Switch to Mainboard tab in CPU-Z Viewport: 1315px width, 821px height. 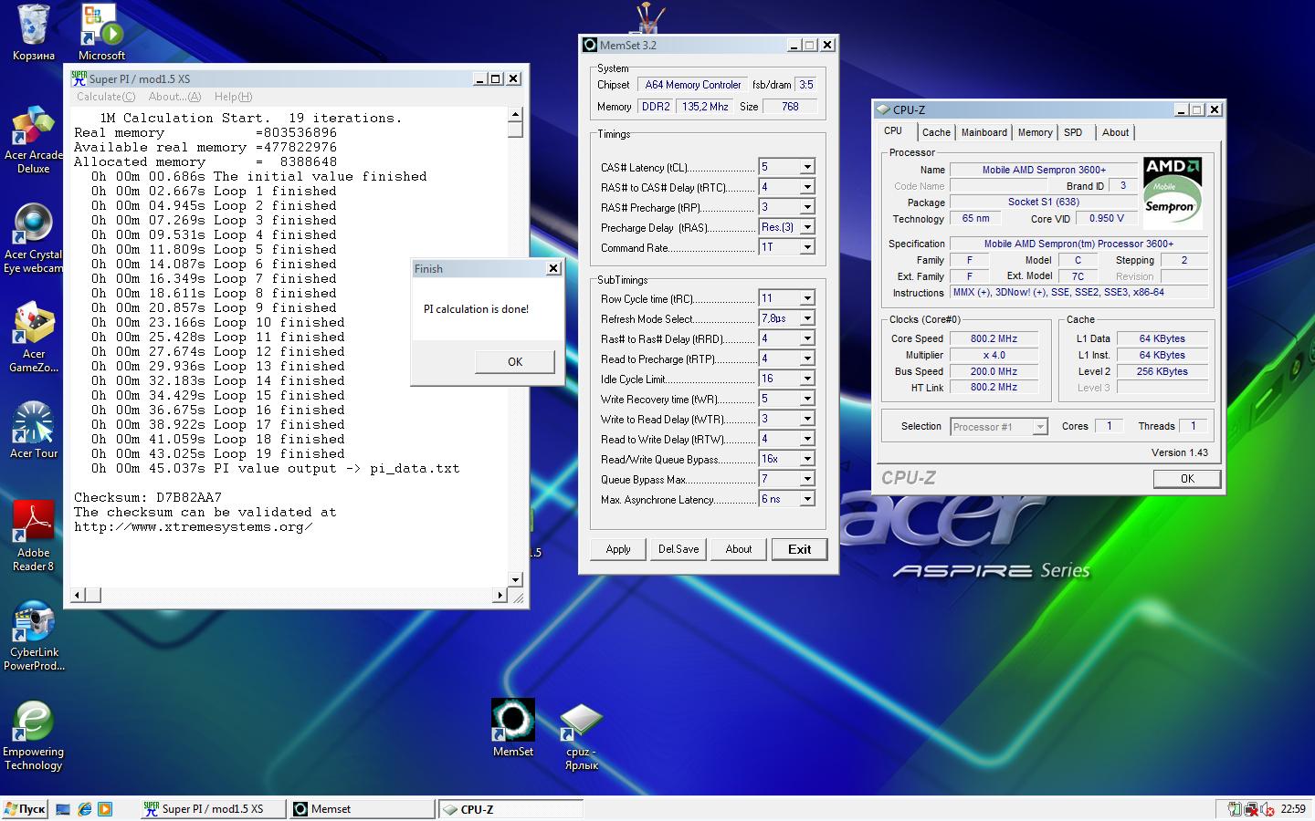point(984,132)
